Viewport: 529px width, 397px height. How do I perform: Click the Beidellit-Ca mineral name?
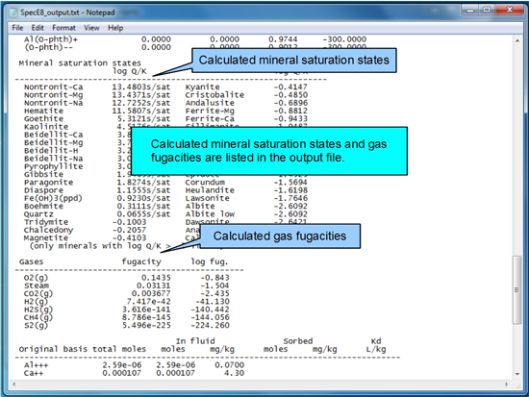(x=53, y=135)
